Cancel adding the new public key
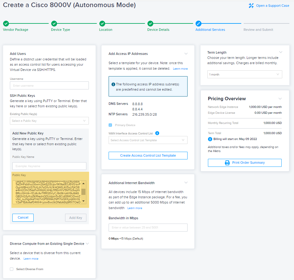This screenshot has width=294, height=280. (23, 218)
